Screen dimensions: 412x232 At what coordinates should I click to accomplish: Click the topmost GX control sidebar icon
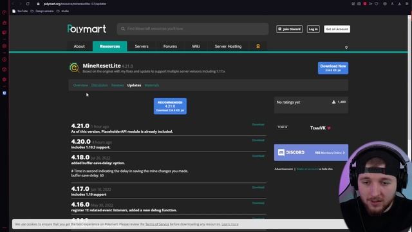tap(5, 12)
